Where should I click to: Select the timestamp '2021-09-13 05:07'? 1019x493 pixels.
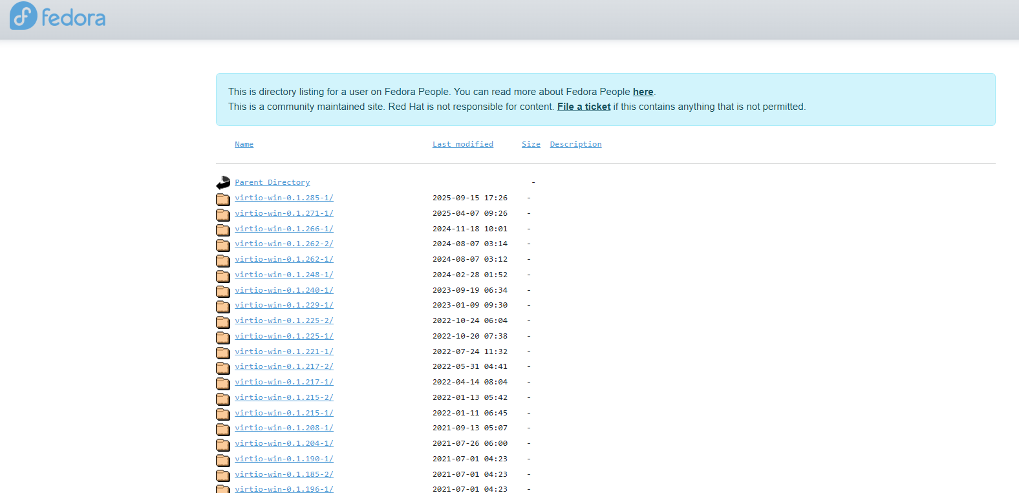[x=470, y=428]
